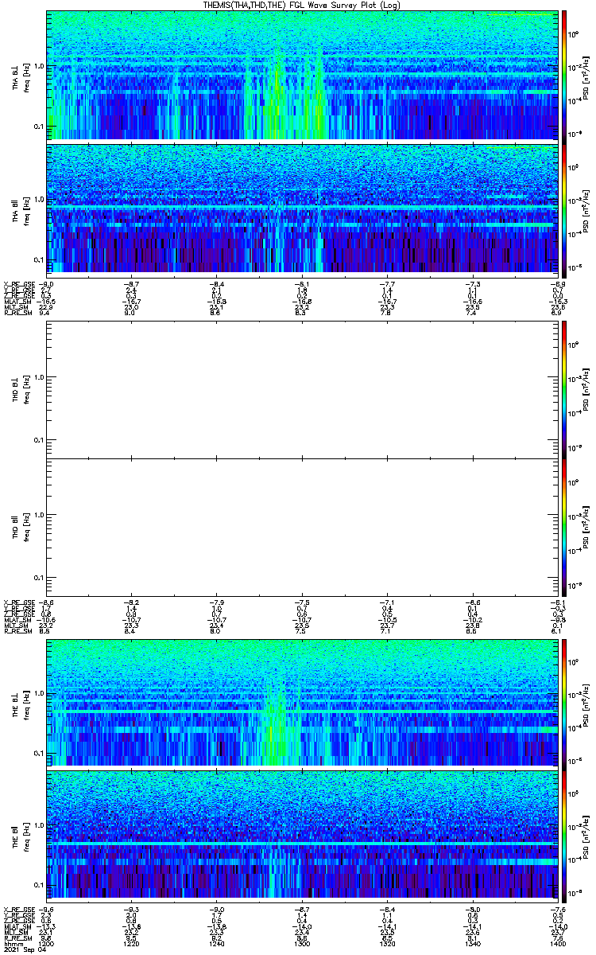Select the empty THD B-perpendicular panel

(x=303, y=388)
